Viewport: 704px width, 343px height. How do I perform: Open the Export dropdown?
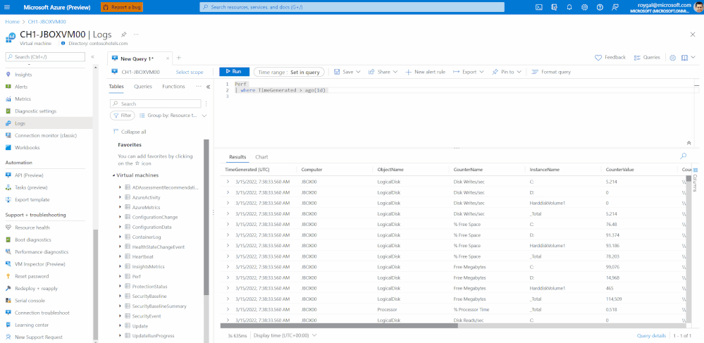pyautogui.click(x=469, y=72)
